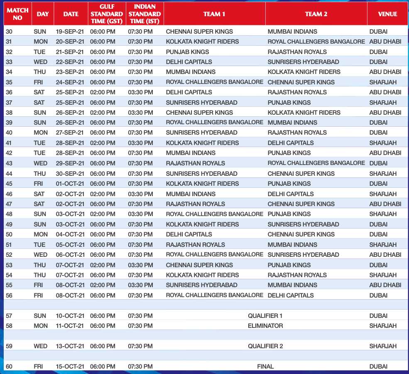The width and height of the screenshot is (409, 374).
Task: Click the venue for match 60
Action: 378,367
